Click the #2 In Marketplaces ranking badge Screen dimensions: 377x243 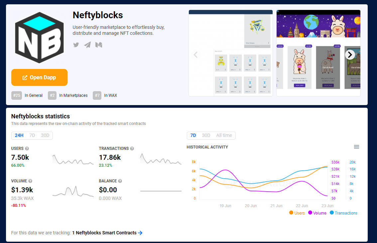pyautogui.click(x=68, y=95)
